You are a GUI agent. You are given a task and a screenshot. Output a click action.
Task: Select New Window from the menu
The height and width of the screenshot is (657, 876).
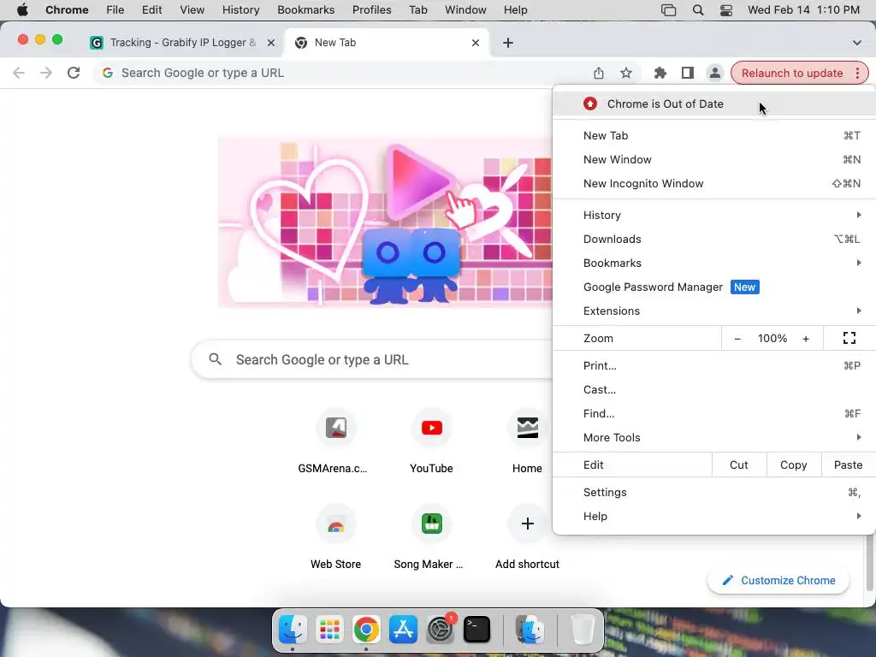714,160
